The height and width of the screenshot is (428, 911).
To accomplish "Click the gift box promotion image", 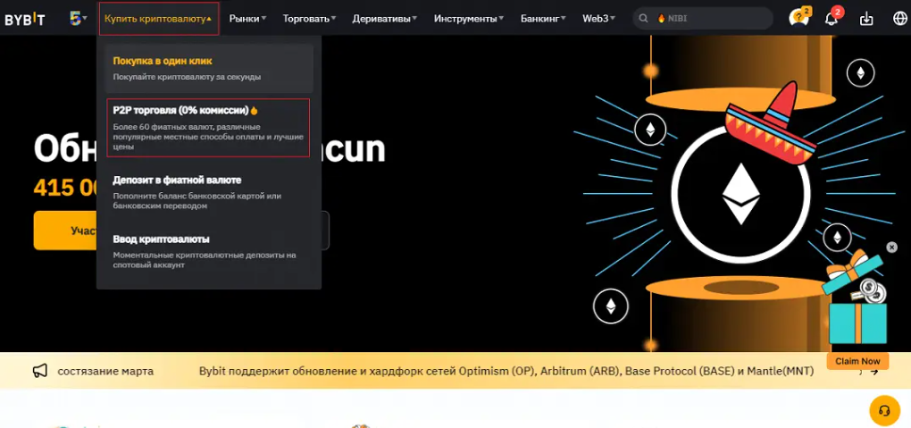I will 856,298.
